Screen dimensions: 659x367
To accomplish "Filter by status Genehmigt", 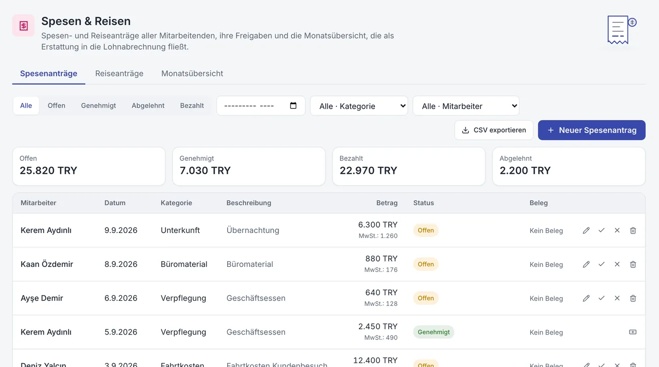I will point(98,106).
